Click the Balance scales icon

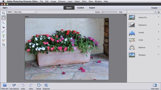132,47
